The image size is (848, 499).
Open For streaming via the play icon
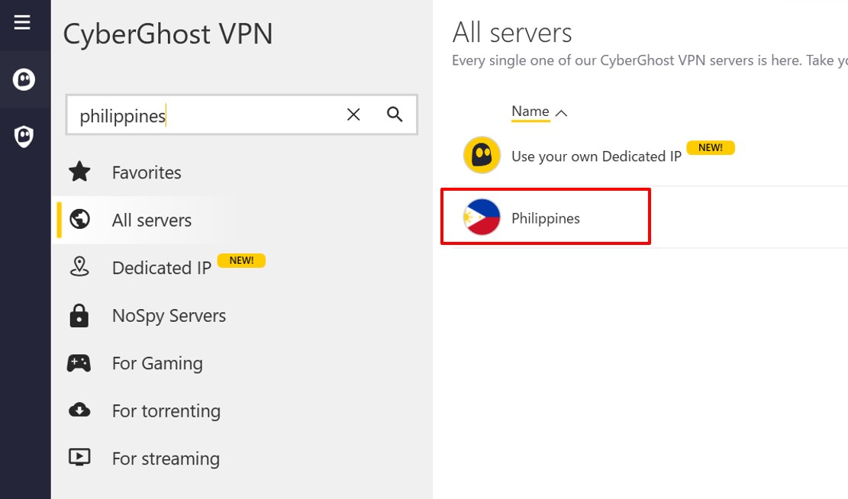(x=79, y=458)
